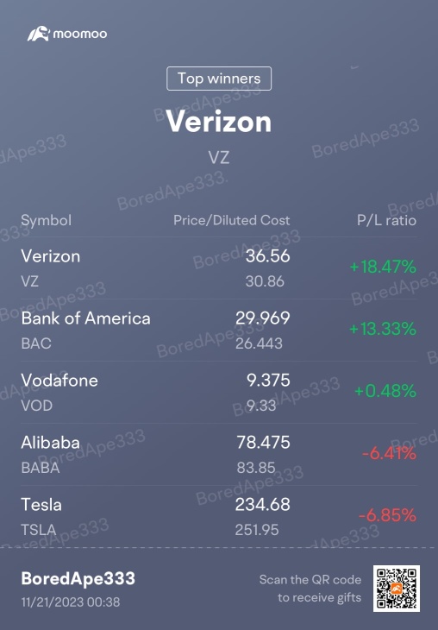438x630 pixels.
Task: Click the orange moomoo icon inside QR code
Action: tap(397, 589)
